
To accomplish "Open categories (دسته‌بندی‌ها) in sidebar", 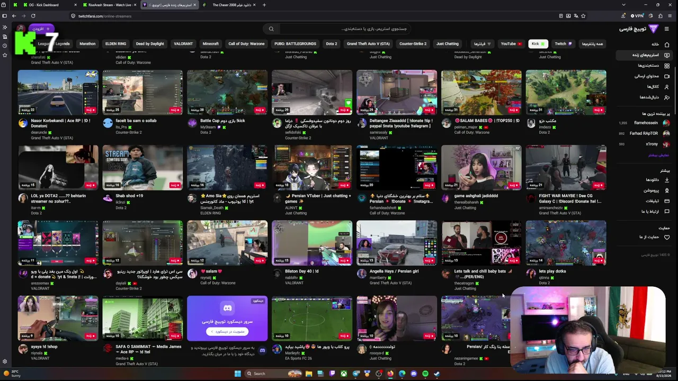I will tap(654, 66).
